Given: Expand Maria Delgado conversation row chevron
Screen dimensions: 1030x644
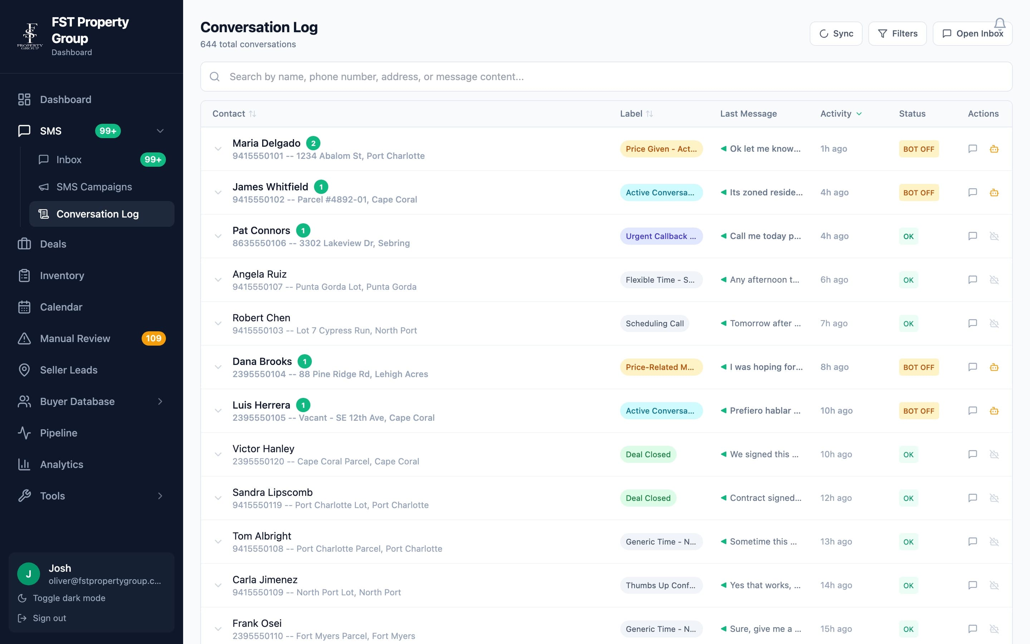Looking at the screenshot, I should pos(218,148).
